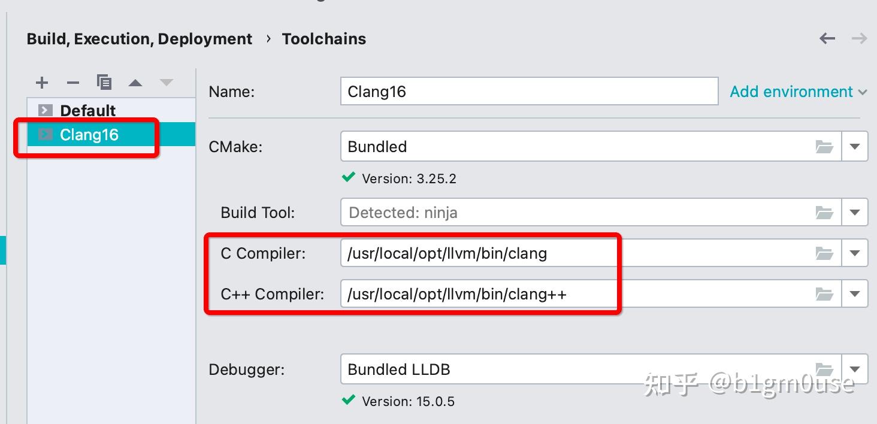Navigate back with left arrow
This screenshot has height=424, width=877.
tap(827, 39)
